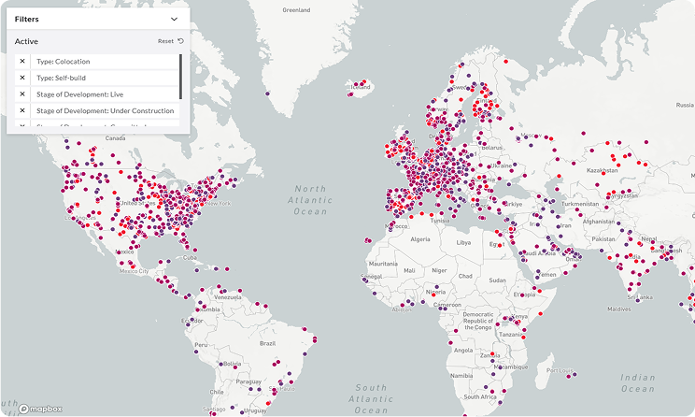Remove Stage of Development: Live filter

pyautogui.click(x=22, y=94)
